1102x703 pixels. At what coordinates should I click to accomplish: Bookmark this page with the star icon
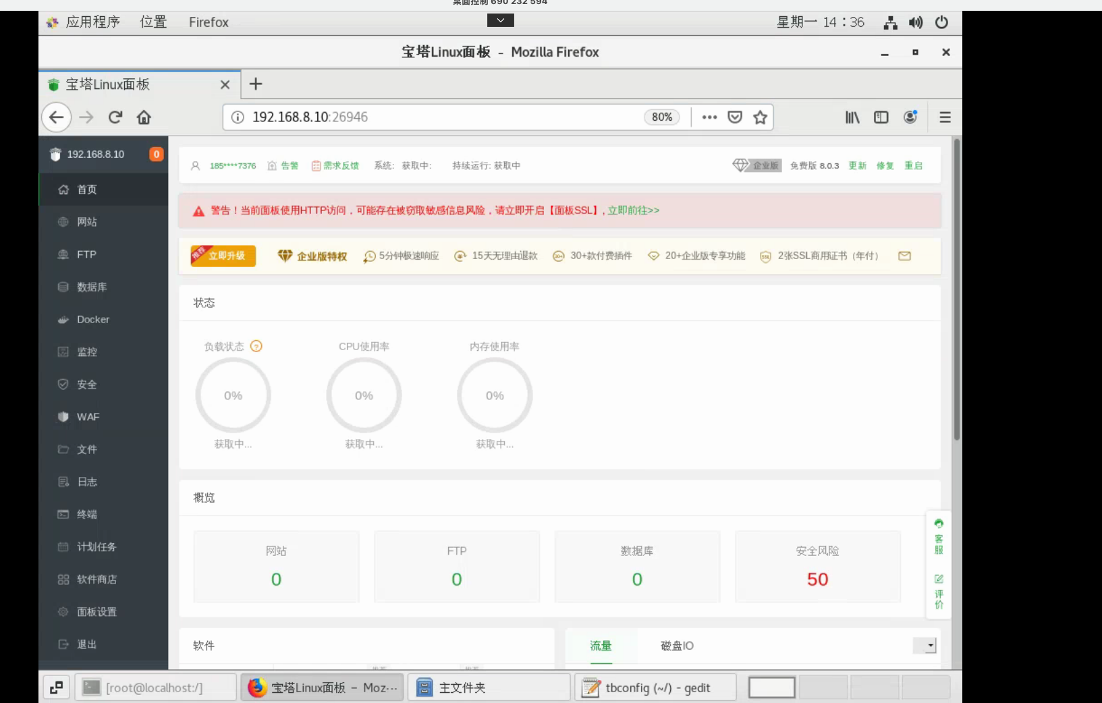761,117
